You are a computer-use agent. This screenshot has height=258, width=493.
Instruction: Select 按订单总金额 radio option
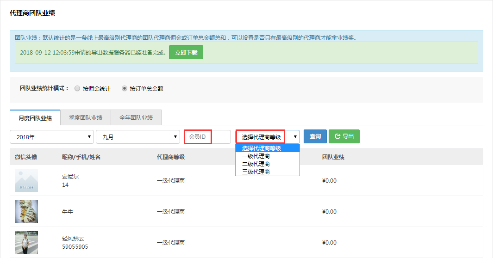pos(125,88)
